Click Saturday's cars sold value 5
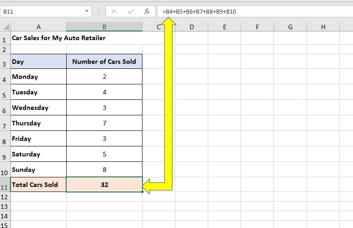The image size is (353, 228). tap(104, 154)
